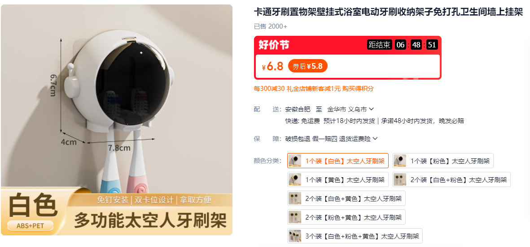Select the 1个装【粉色】太空人牙刷架 option

pos(443,161)
